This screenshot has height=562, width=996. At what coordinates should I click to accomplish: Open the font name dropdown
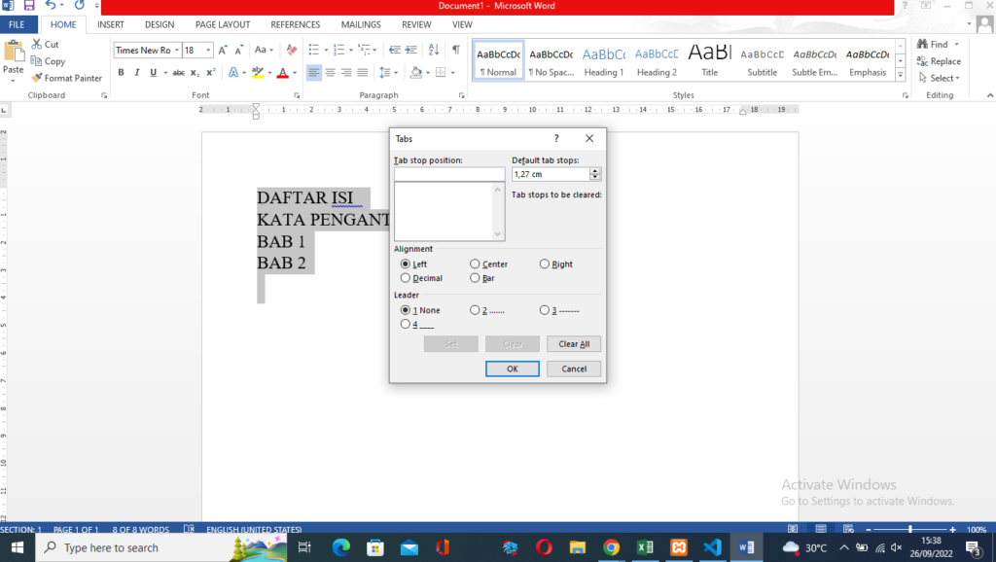[176, 51]
